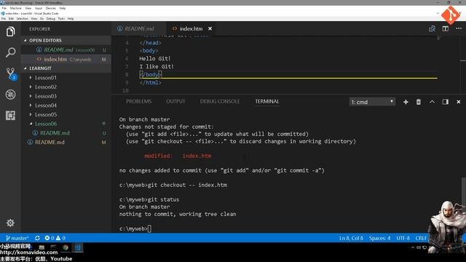Open README.md Lesson06 in Open Editors

(x=66, y=50)
